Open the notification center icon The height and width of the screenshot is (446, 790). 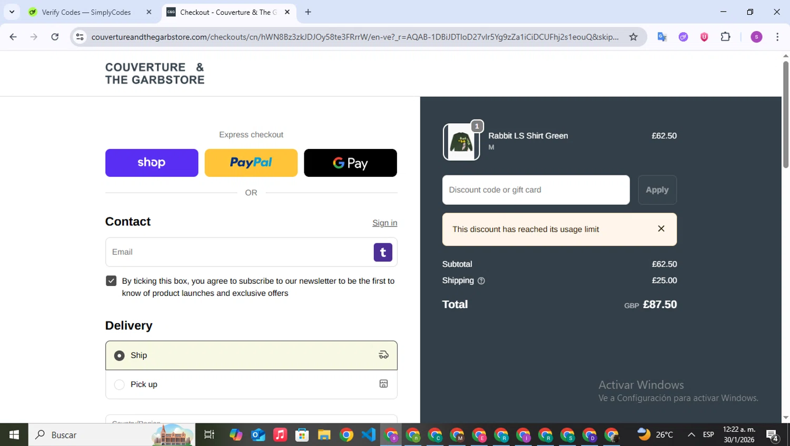[772, 435]
